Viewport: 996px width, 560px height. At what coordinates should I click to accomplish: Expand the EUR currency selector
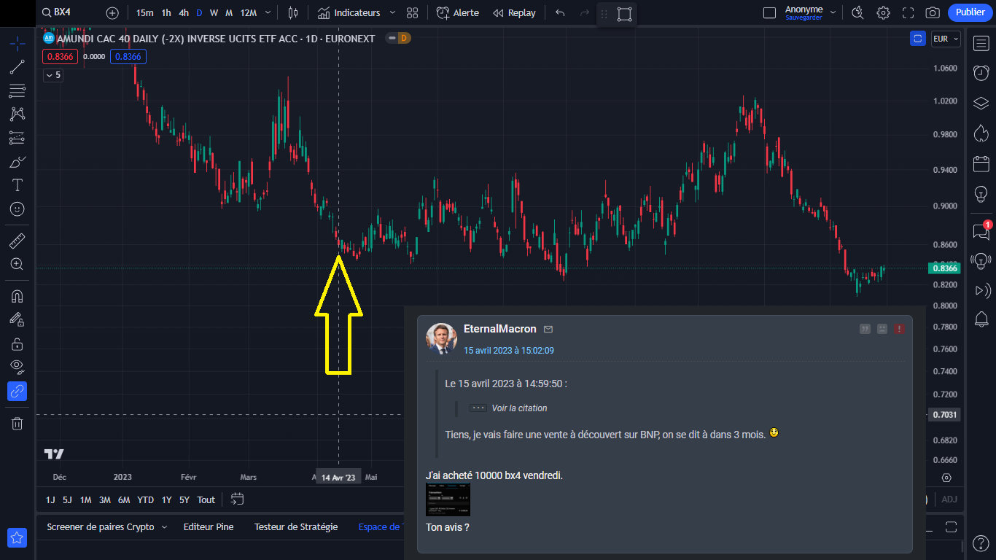pyautogui.click(x=946, y=39)
